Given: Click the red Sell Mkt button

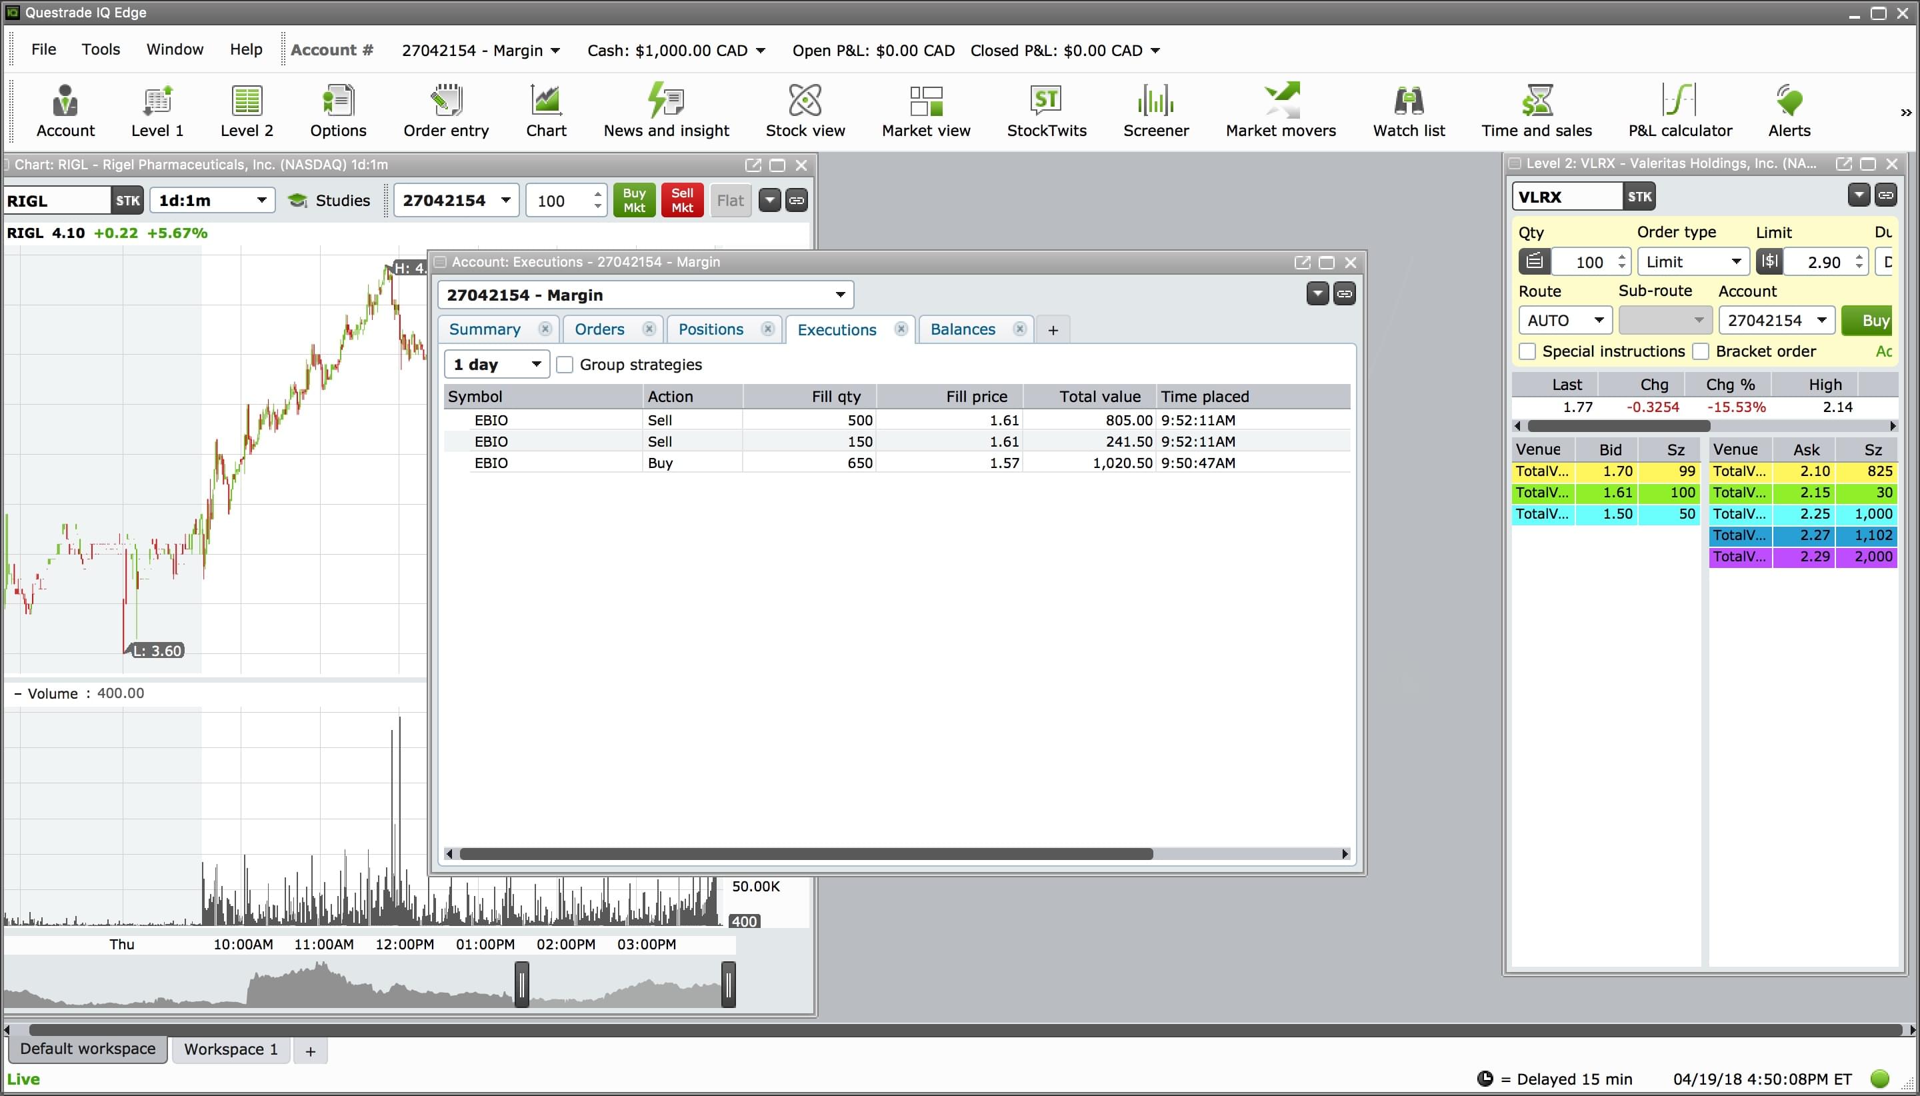Looking at the screenshot, I should 682,200.
